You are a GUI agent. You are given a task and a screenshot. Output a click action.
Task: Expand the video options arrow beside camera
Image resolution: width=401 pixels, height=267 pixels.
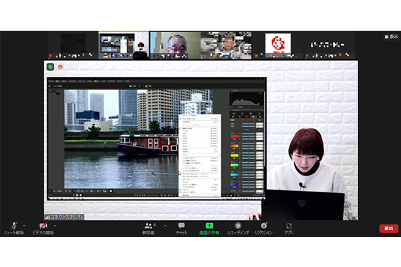click(55, 225)
